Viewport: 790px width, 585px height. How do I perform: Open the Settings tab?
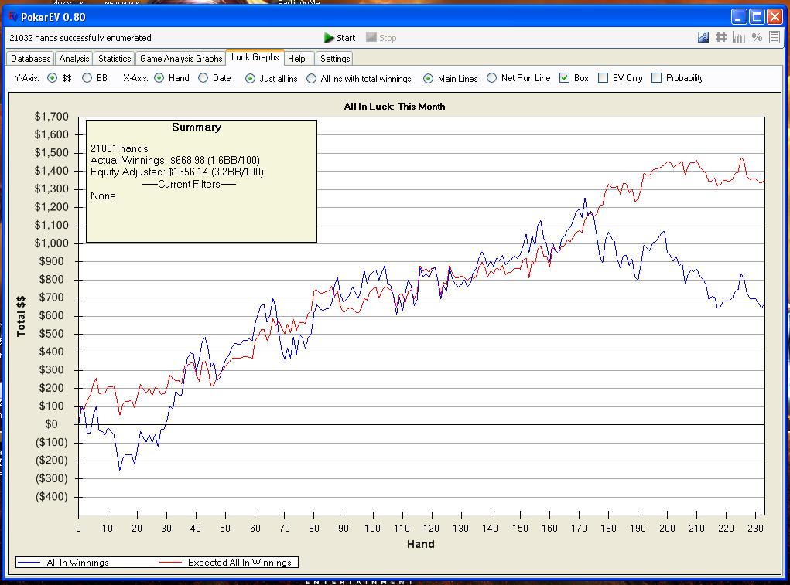[x=335, y=59]
